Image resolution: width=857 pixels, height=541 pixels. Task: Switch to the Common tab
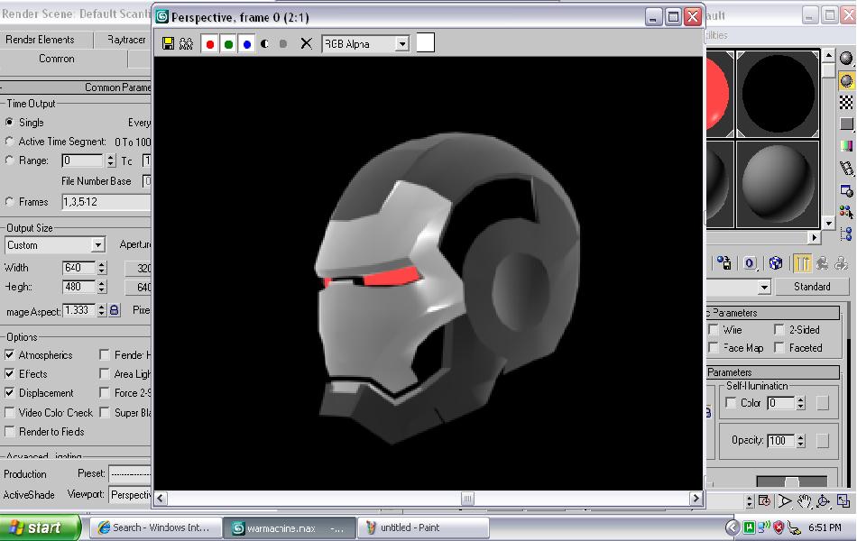(x=57, y=59)
